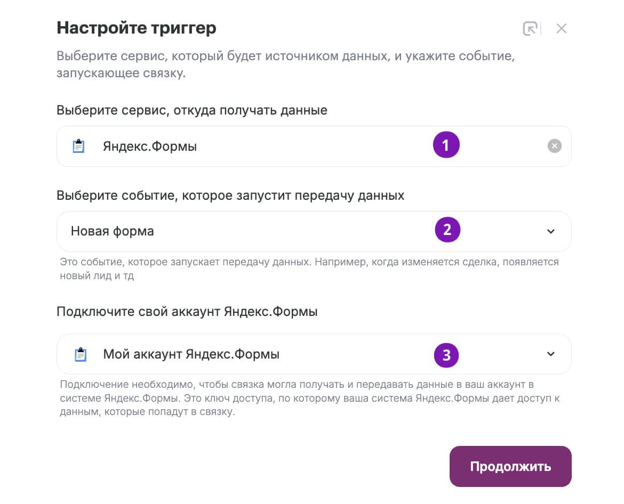624x504 pixels.
Task: Click the clipboard icon in account field
Action: click(x=81, y=354)
